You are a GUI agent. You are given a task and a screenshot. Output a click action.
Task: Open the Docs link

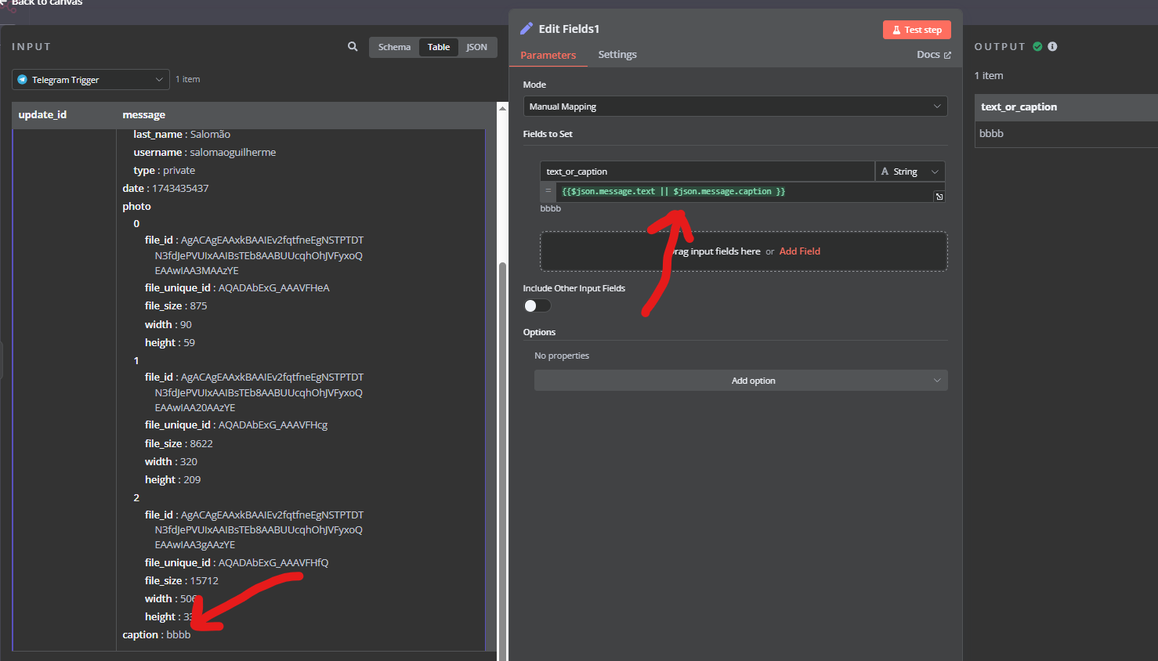933,55
